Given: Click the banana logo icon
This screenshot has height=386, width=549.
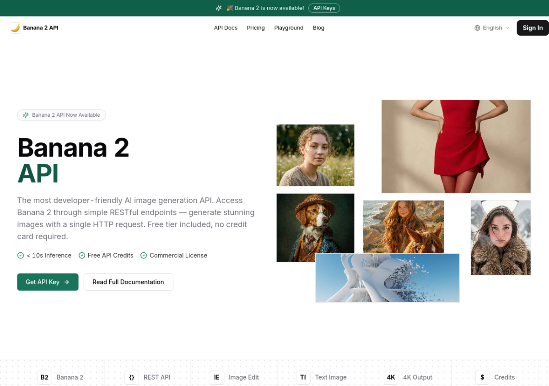Looking at the screenshot, I should [16, 28].
